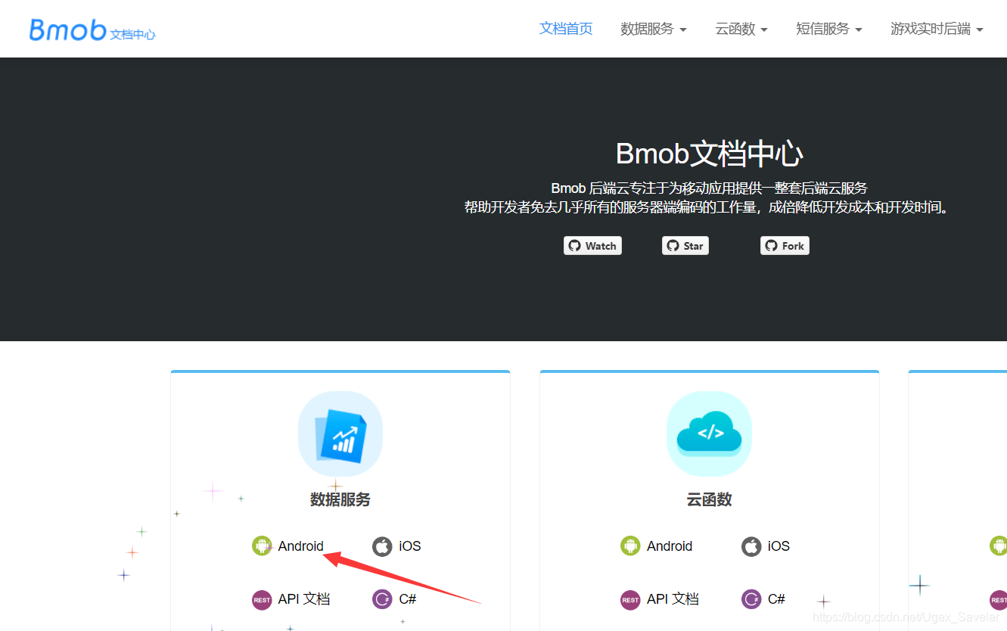Expand the 短信服务 navigation dropdown
Screen dimensions: 1007x631
pos(829,29)
